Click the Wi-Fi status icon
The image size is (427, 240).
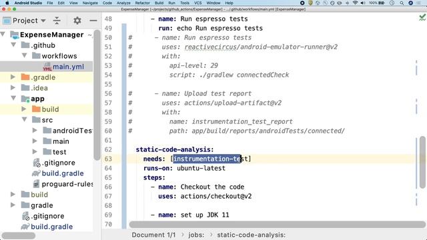pyautogui.click(x=355, y=3)
